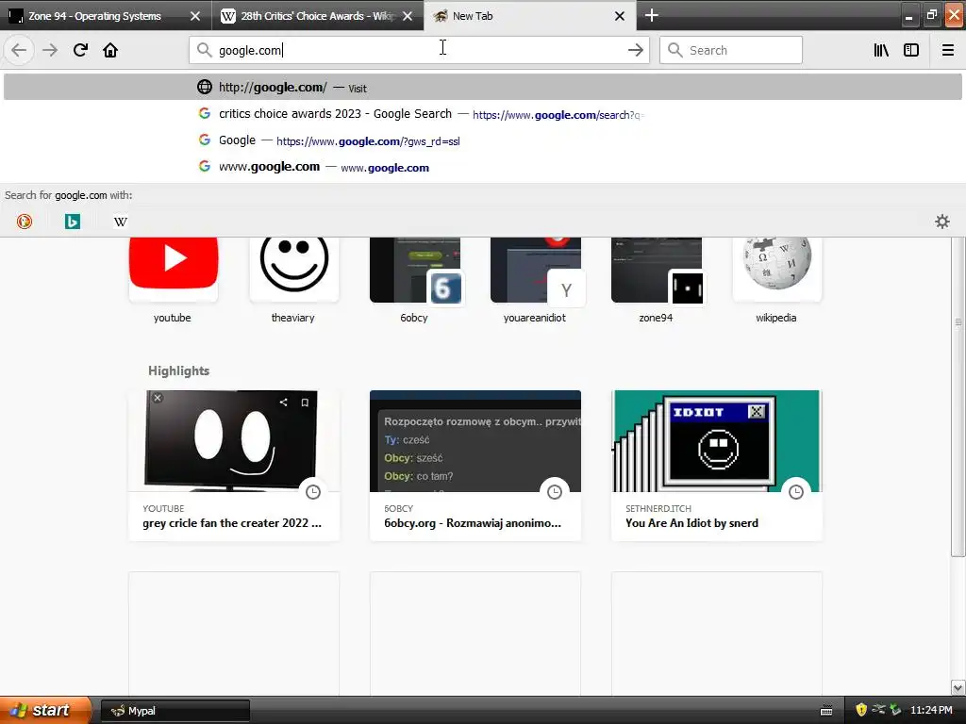Image resolution: width=966 pixels, height=724 pixels.
Task: Click the on-screen keyboard tray icon
Action: pyautogui.click(x=826, y=711)
